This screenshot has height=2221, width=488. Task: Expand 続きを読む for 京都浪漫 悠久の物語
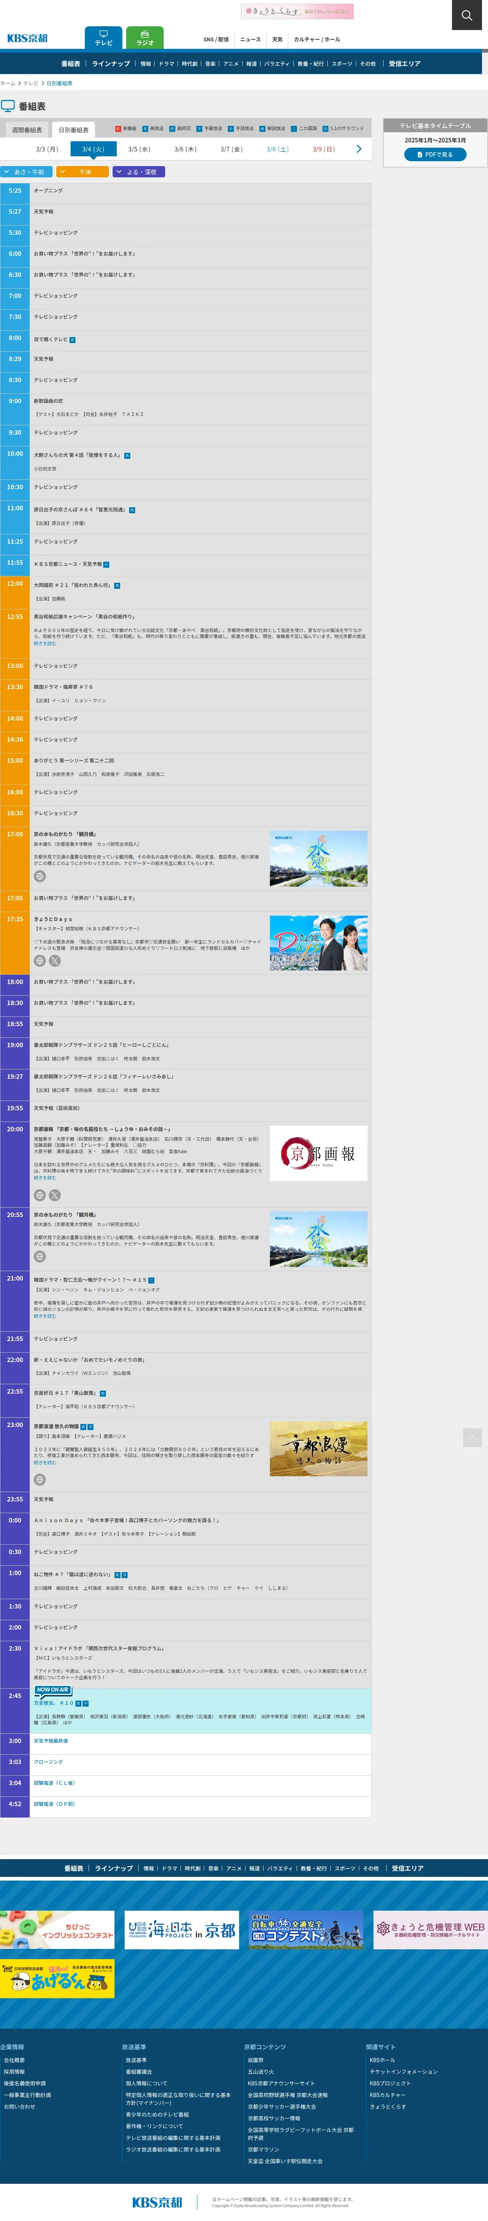coord(45,1462)
